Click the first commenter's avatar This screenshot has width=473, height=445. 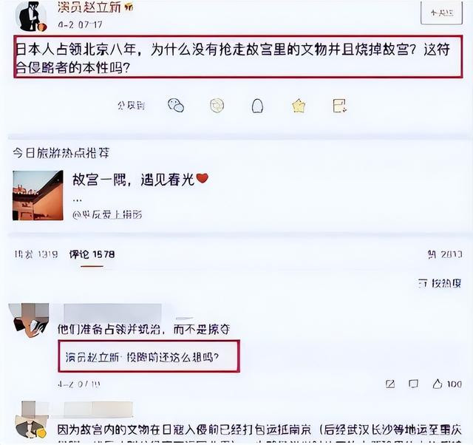click(x=29, y=319)
